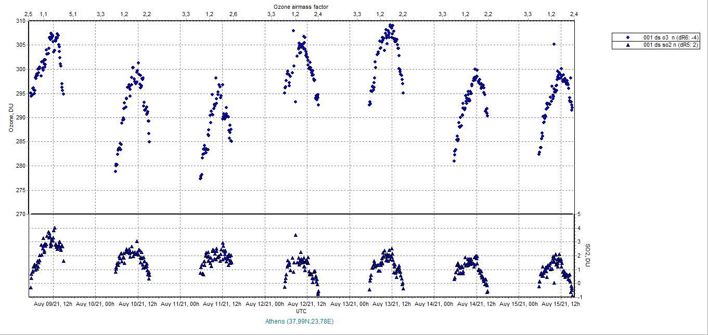Screen dimensions: 708x335
Task: Click the isolated ozone outlier on Aug 15
Action: (554, 44)
